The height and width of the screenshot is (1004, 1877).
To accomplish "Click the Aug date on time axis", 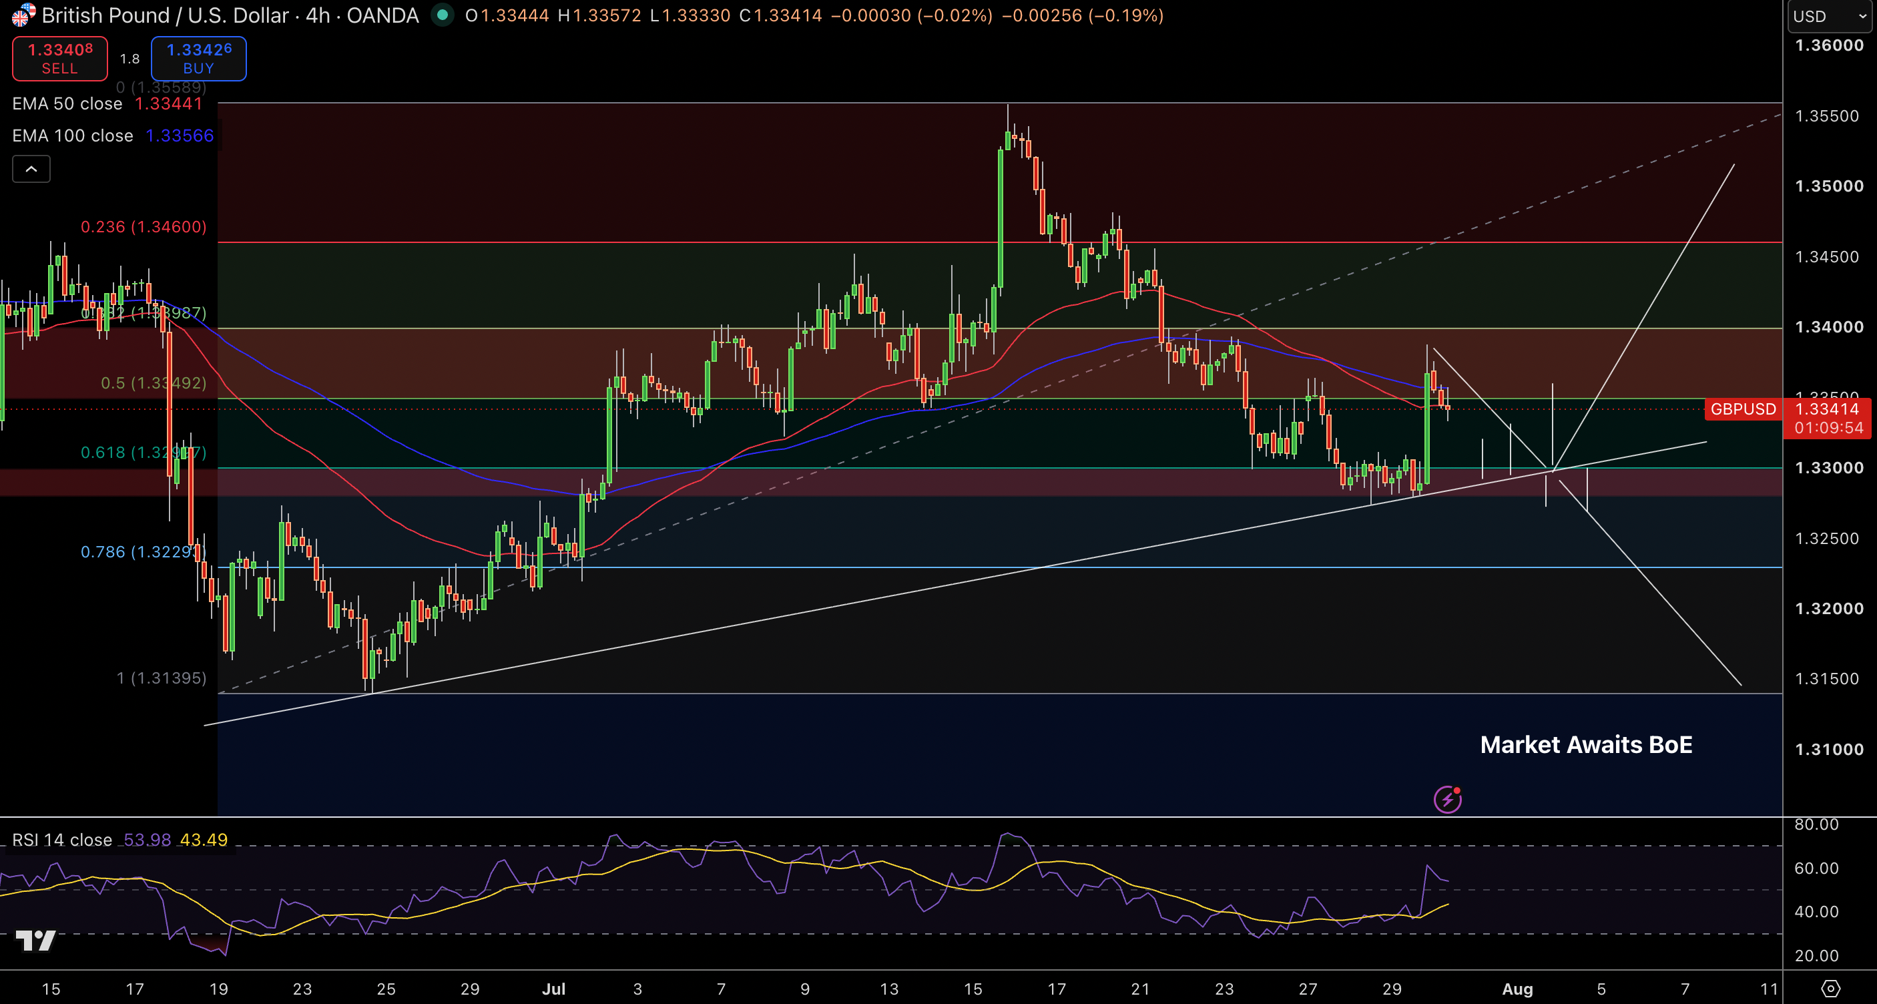I will point(1518,989).
